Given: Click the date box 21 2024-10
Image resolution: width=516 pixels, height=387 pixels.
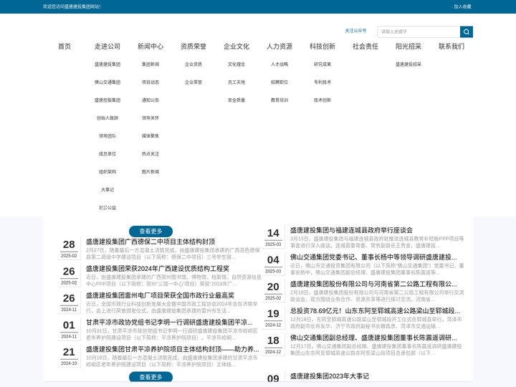Looking at the screenshot, I should 69,356.
